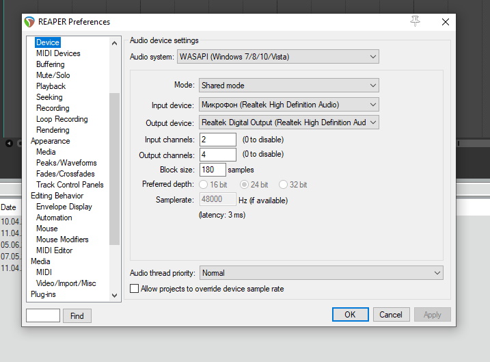Open Media under Appearance
The height and width of the screenshot is (362, 490).
click(x=46, y=152)
